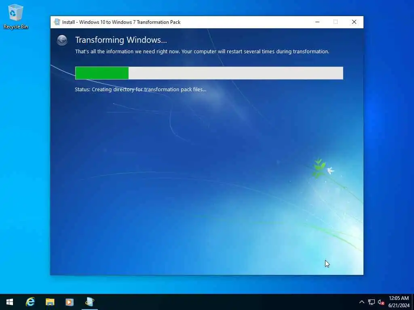Open the Windows Start menu
Viewport: 414px width, 310px height.
point(10,302)
